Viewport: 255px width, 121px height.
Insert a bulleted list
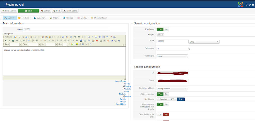point(37,41)
